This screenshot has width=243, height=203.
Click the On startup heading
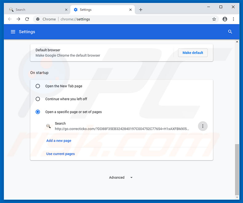coord(39,73)
